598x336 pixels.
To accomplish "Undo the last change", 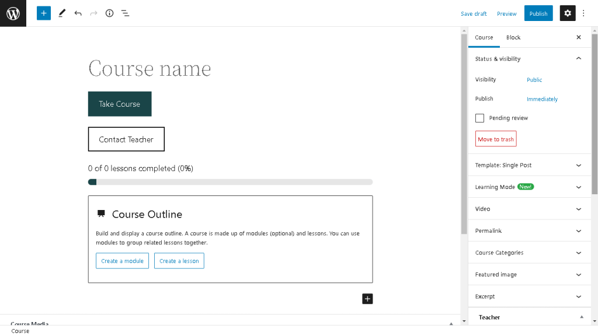I will click(x=78, y=13).
